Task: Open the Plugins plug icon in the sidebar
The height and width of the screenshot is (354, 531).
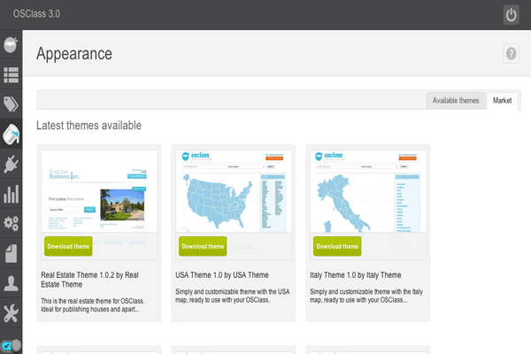Action: tap(11, 165)
